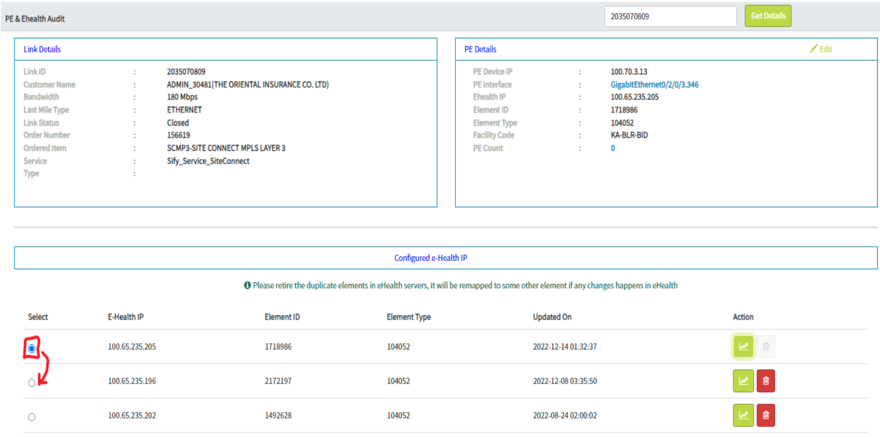
Task: Click the Updated On column header
Action: pyautogui.click(x=552, y=317)
